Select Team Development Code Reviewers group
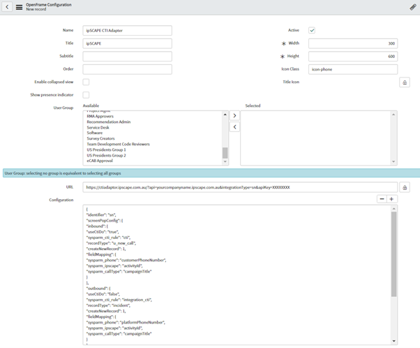This screenshot has width=420, height=348. [118, 144]
